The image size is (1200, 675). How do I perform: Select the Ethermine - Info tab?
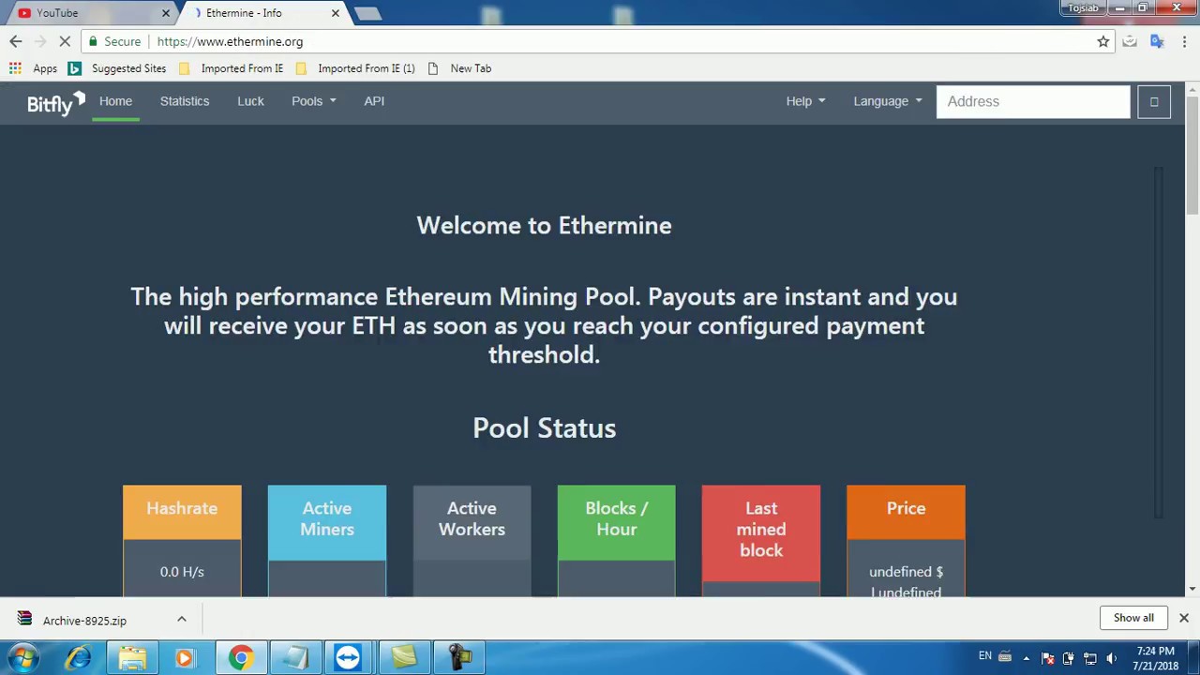(x=262, y=13)
